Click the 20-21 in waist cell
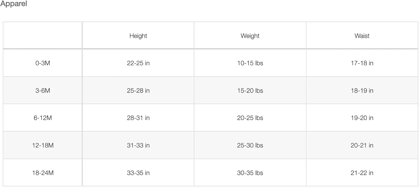The height and width of the screenshot is (187, 419). coord(362,146)
